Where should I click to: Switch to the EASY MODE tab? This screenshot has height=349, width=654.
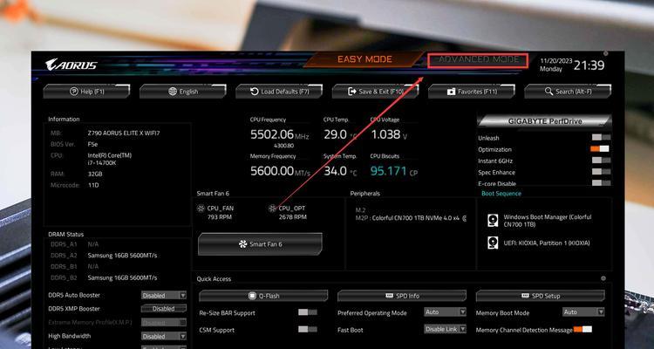click(x=364, y=59)
